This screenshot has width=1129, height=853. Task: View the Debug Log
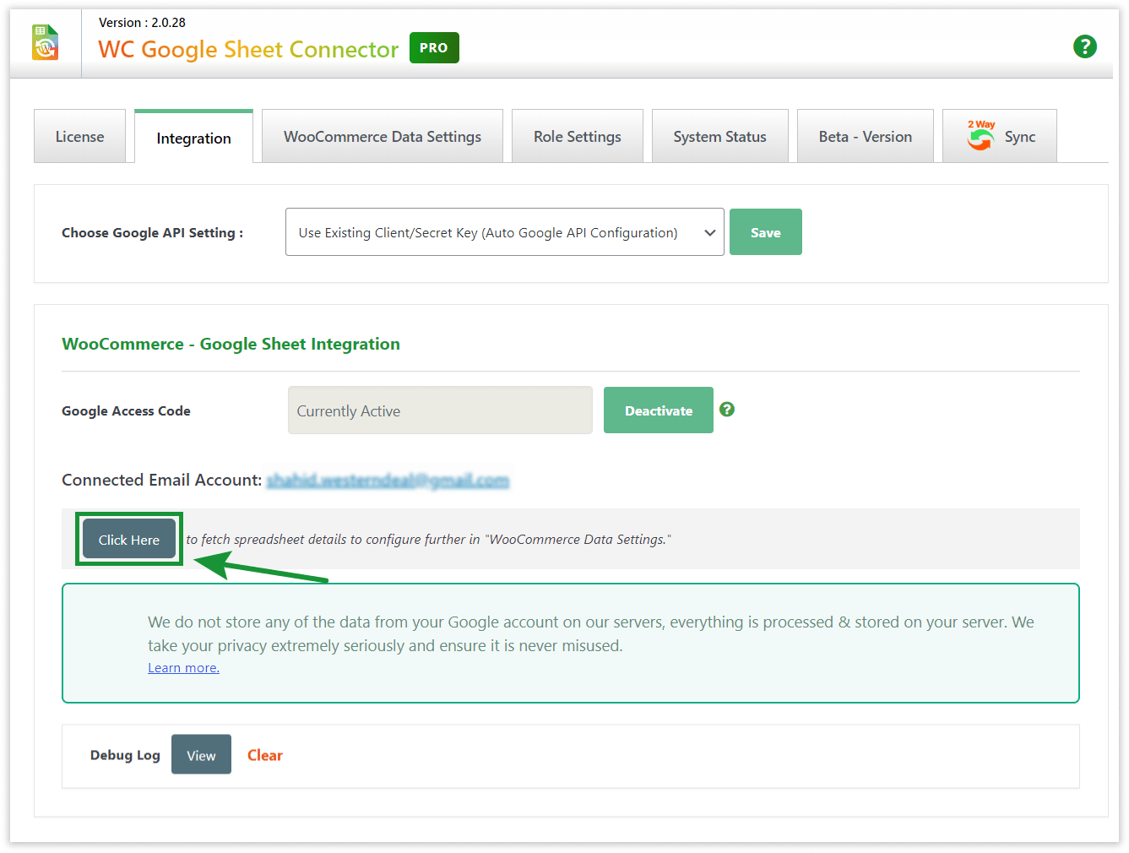(x=201, y=754)
